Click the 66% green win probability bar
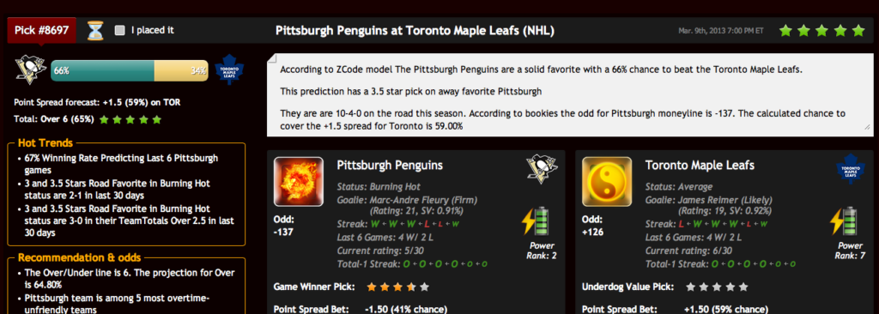The image size is (879, 314). coord(103,70)
